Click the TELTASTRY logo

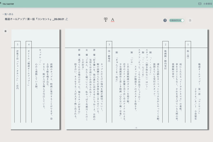point(8,4)
